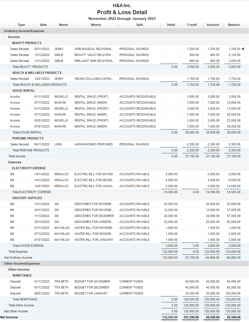
Task: Open the GROCERIES FOR DECEMBER bill memo
Action: 94,216
